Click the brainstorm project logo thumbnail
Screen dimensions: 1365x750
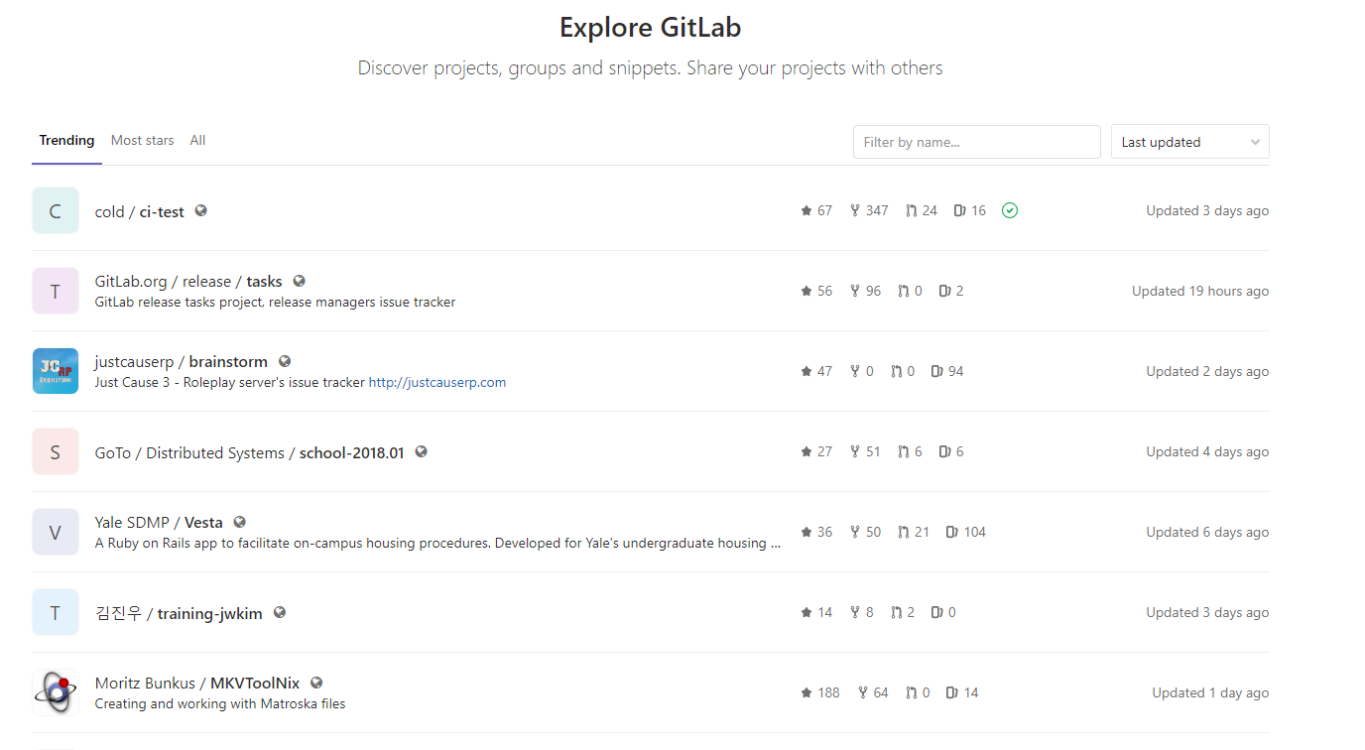56,371
